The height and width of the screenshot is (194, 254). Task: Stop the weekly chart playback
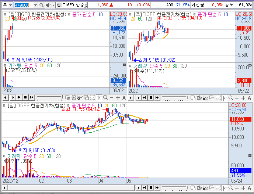point(151,98)
